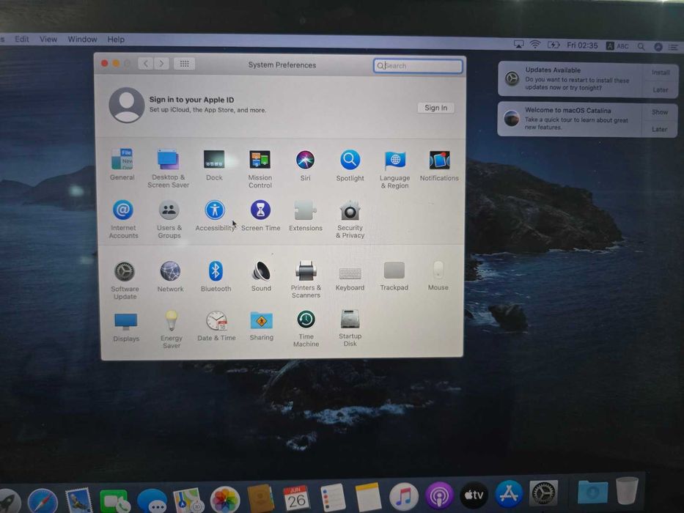The height and width of the screenshot is (513, 684).
Task: Click the Sign In button for Apple ID
Action: (435, 108)
